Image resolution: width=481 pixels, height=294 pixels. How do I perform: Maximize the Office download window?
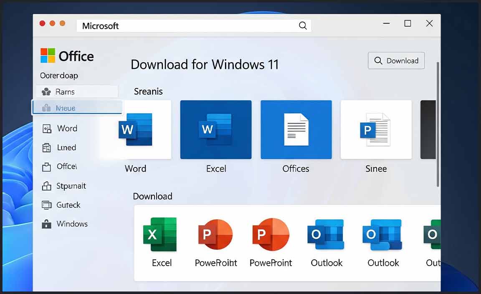click(408, 23)
